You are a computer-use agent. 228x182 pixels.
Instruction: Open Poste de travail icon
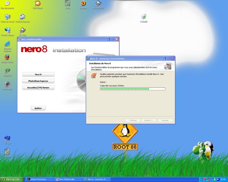[8, 18]
